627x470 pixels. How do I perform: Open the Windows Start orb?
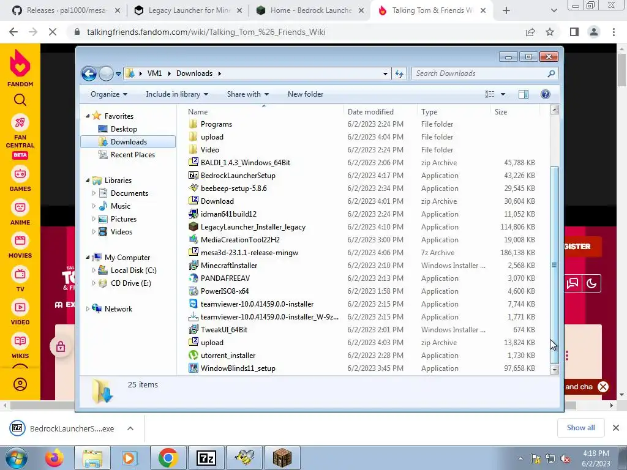16,458
